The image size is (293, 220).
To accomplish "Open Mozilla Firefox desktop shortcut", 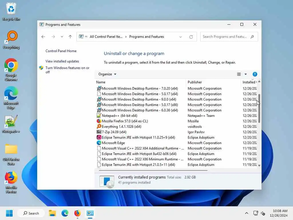I will [11, 182].
